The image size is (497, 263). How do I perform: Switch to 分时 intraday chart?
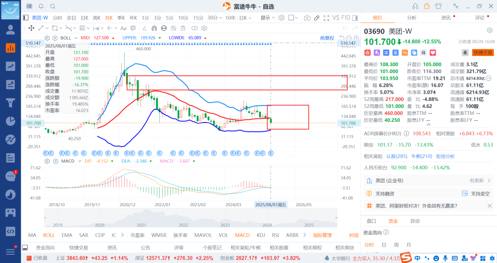pyautogui.click(x=58, y=18)
